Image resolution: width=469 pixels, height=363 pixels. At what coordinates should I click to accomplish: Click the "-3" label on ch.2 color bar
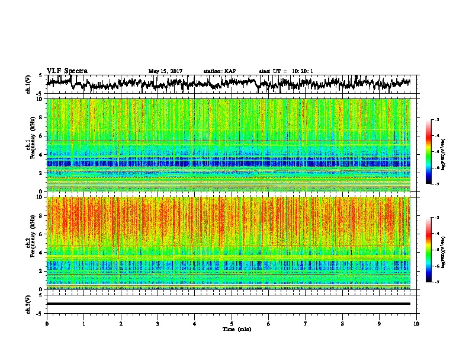pyautogui.click(x=437, y=218)
